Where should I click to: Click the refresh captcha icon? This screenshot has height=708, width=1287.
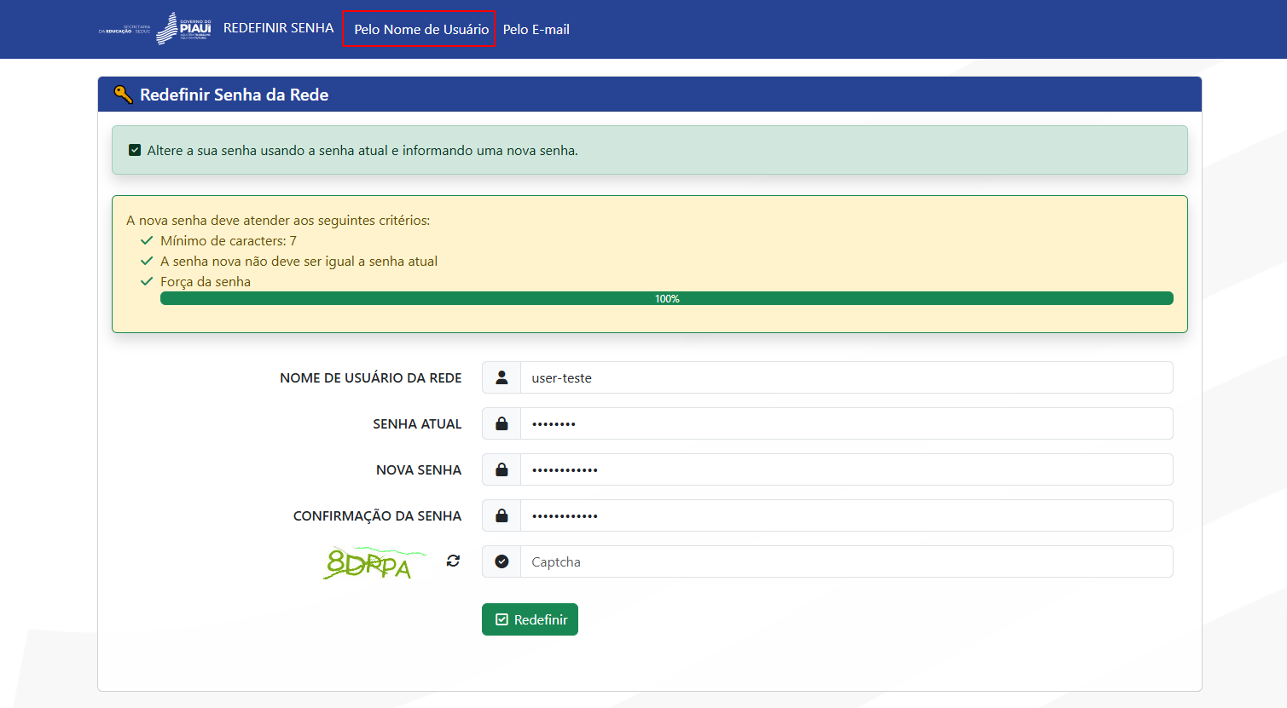tap(453, 561)
